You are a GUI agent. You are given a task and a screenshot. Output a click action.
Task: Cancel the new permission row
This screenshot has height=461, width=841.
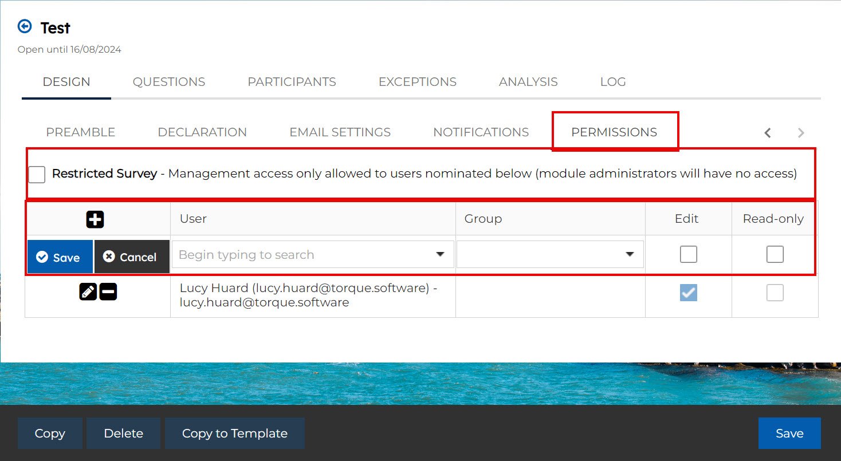tap(131, 257)
